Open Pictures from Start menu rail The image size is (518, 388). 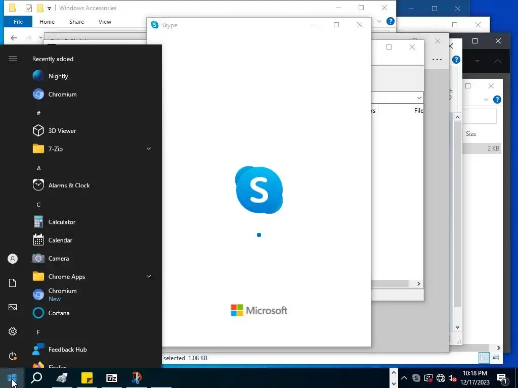pos(13,307)
